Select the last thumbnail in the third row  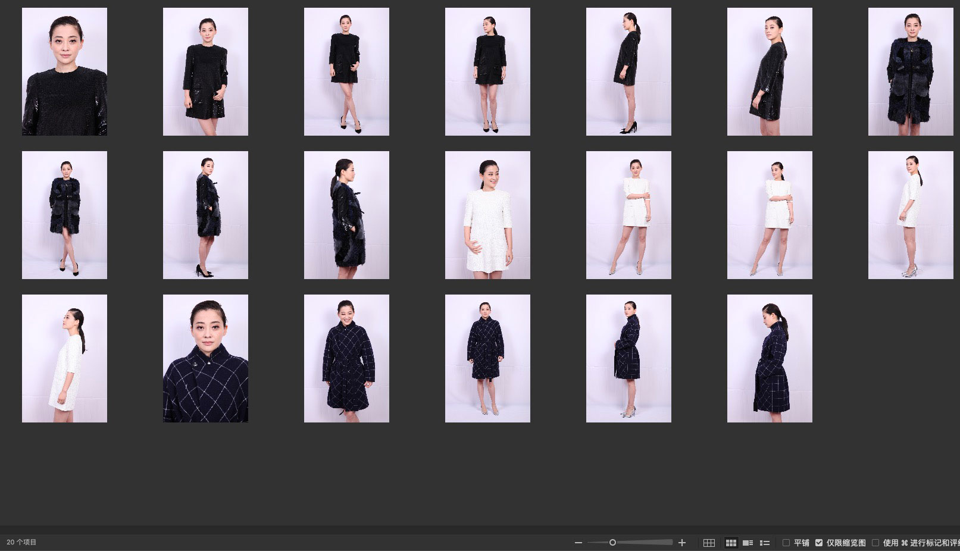pos(770,358)
